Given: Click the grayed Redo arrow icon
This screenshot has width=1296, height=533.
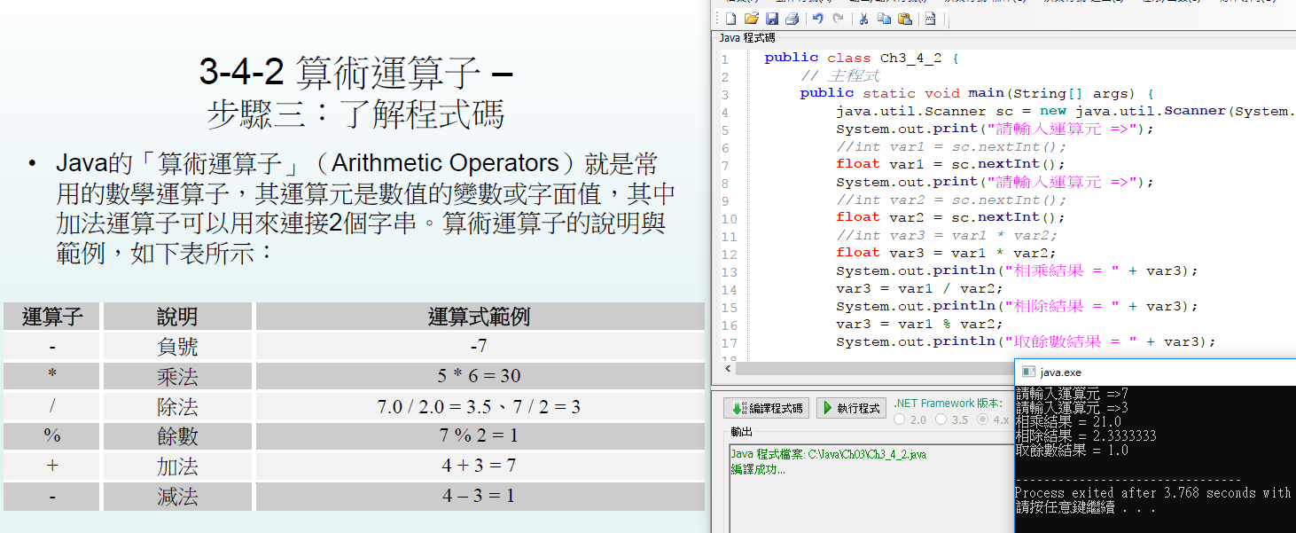Looking at the screenshot, I should pos(838,19).
